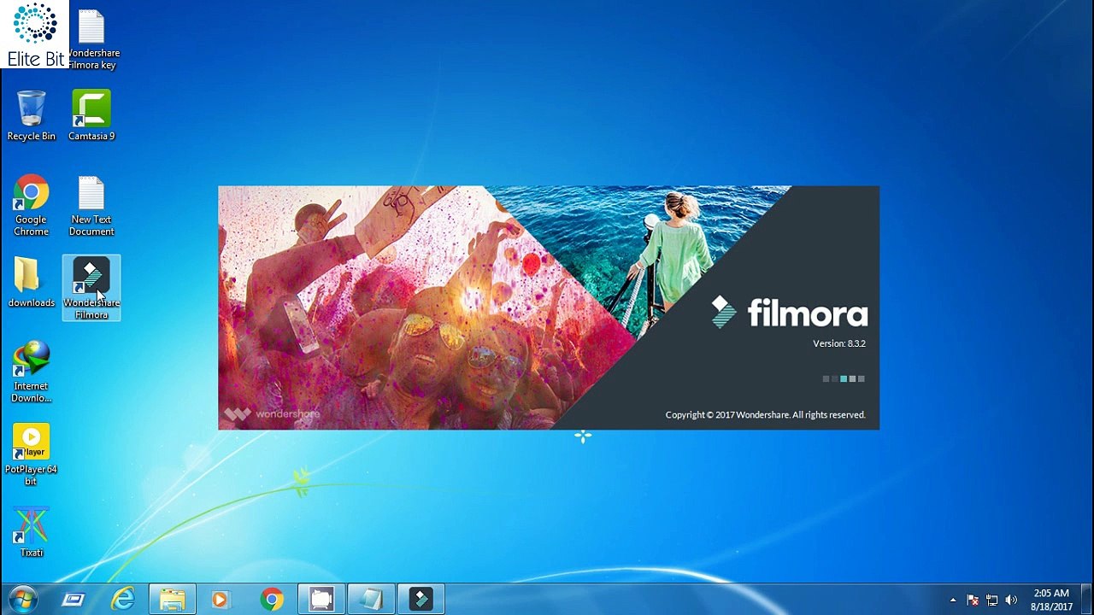The width and height of the screenshot is (1094, 615).
Task: Switch to the Filmora taskbar button
Action: pyautogui.click(x=421, y=600)
